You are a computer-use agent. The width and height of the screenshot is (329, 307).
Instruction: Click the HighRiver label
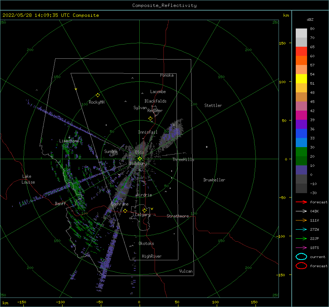152,256
